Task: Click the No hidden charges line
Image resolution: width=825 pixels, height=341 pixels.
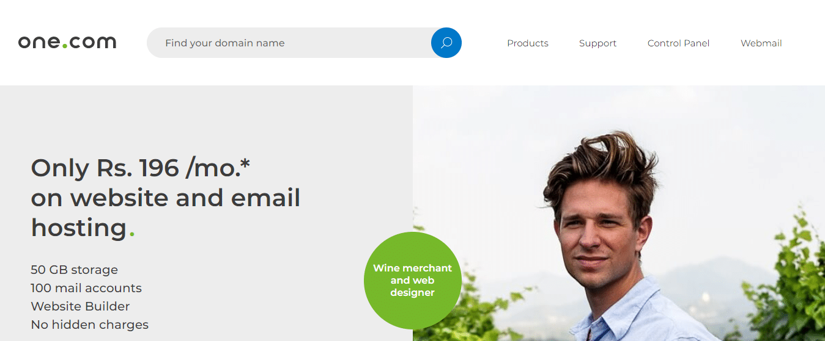Action: click(x=89, y=325)
